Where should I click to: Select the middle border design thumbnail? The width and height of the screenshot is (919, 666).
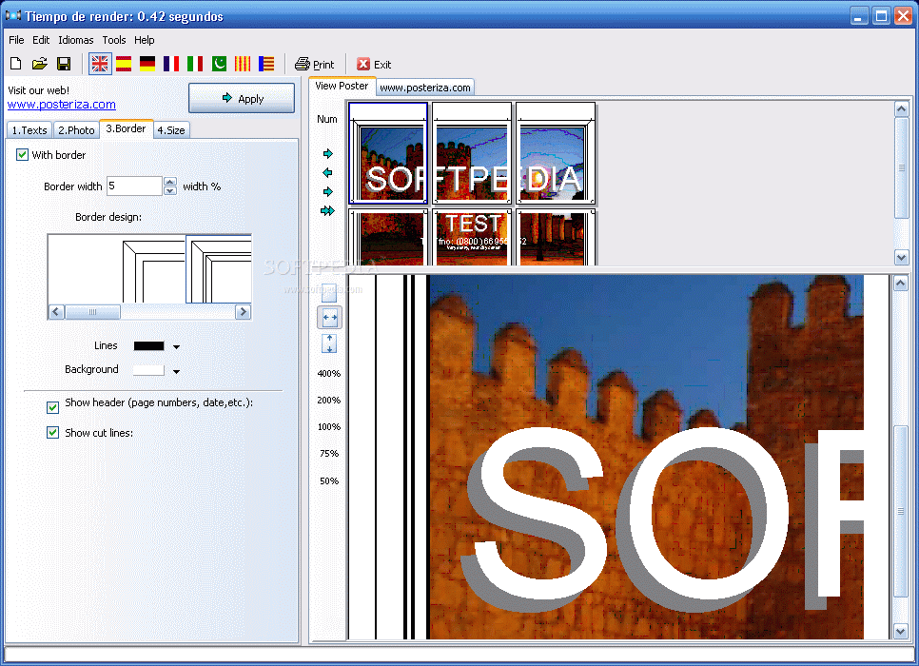153,269
